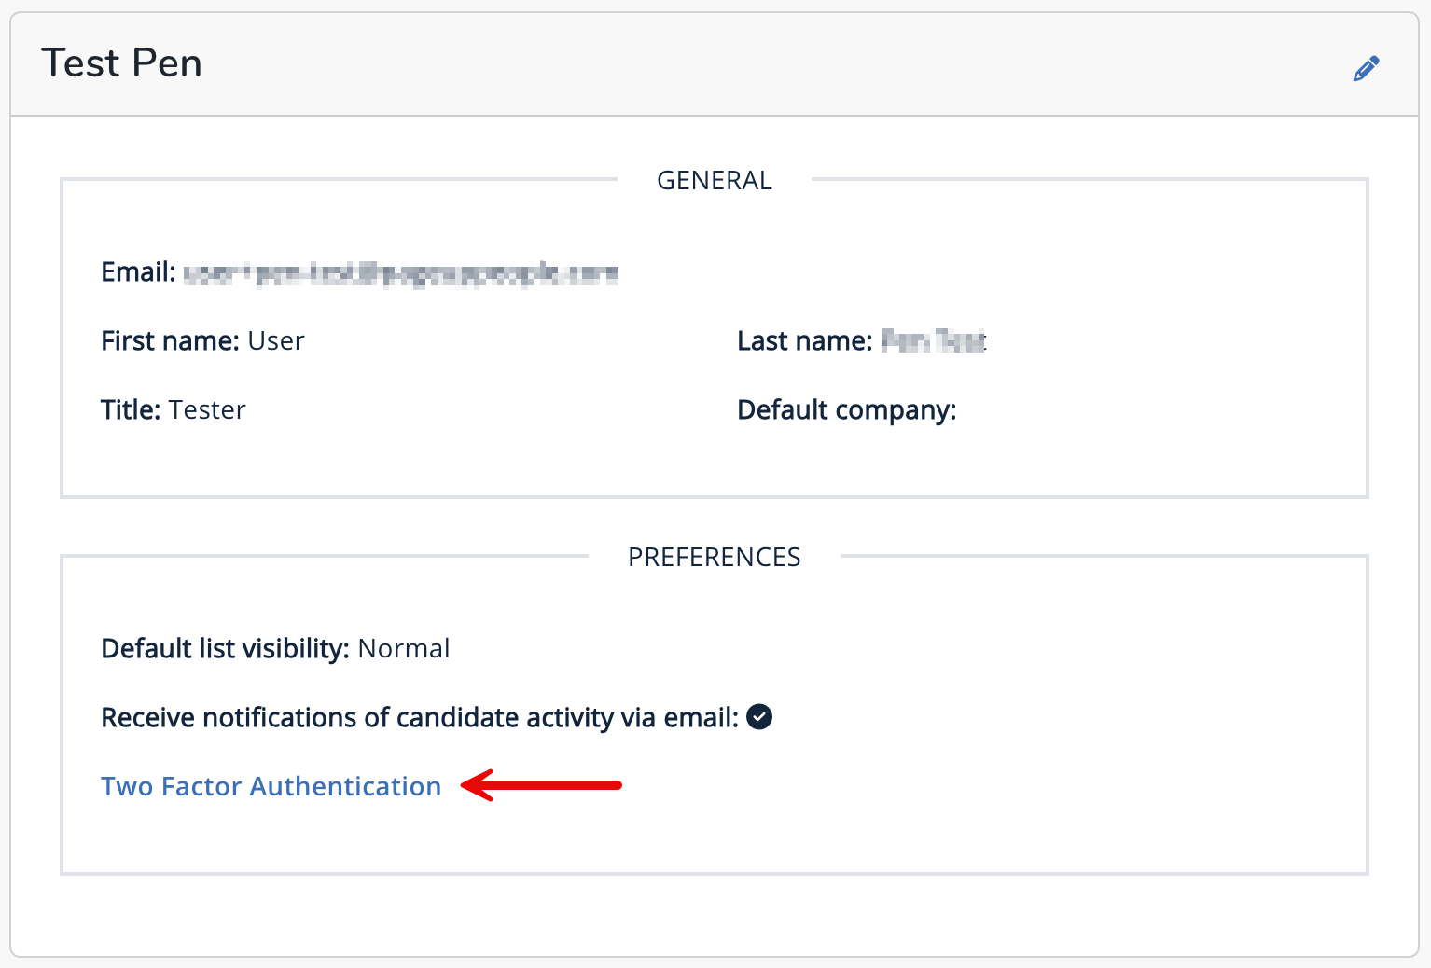Image resolution: width=1431 pixels, height=968 pixels.
Task: Click the blurred last name value
Action: pyautogui.click(x=934, y=341)
